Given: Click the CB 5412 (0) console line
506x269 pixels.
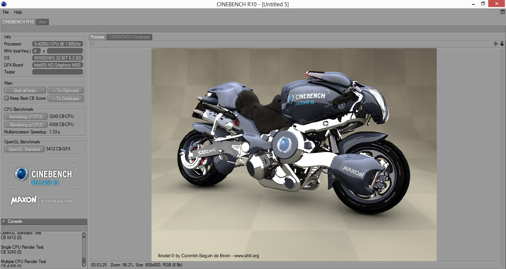Looking at the screenshot, I should click(x=11, y=238).
